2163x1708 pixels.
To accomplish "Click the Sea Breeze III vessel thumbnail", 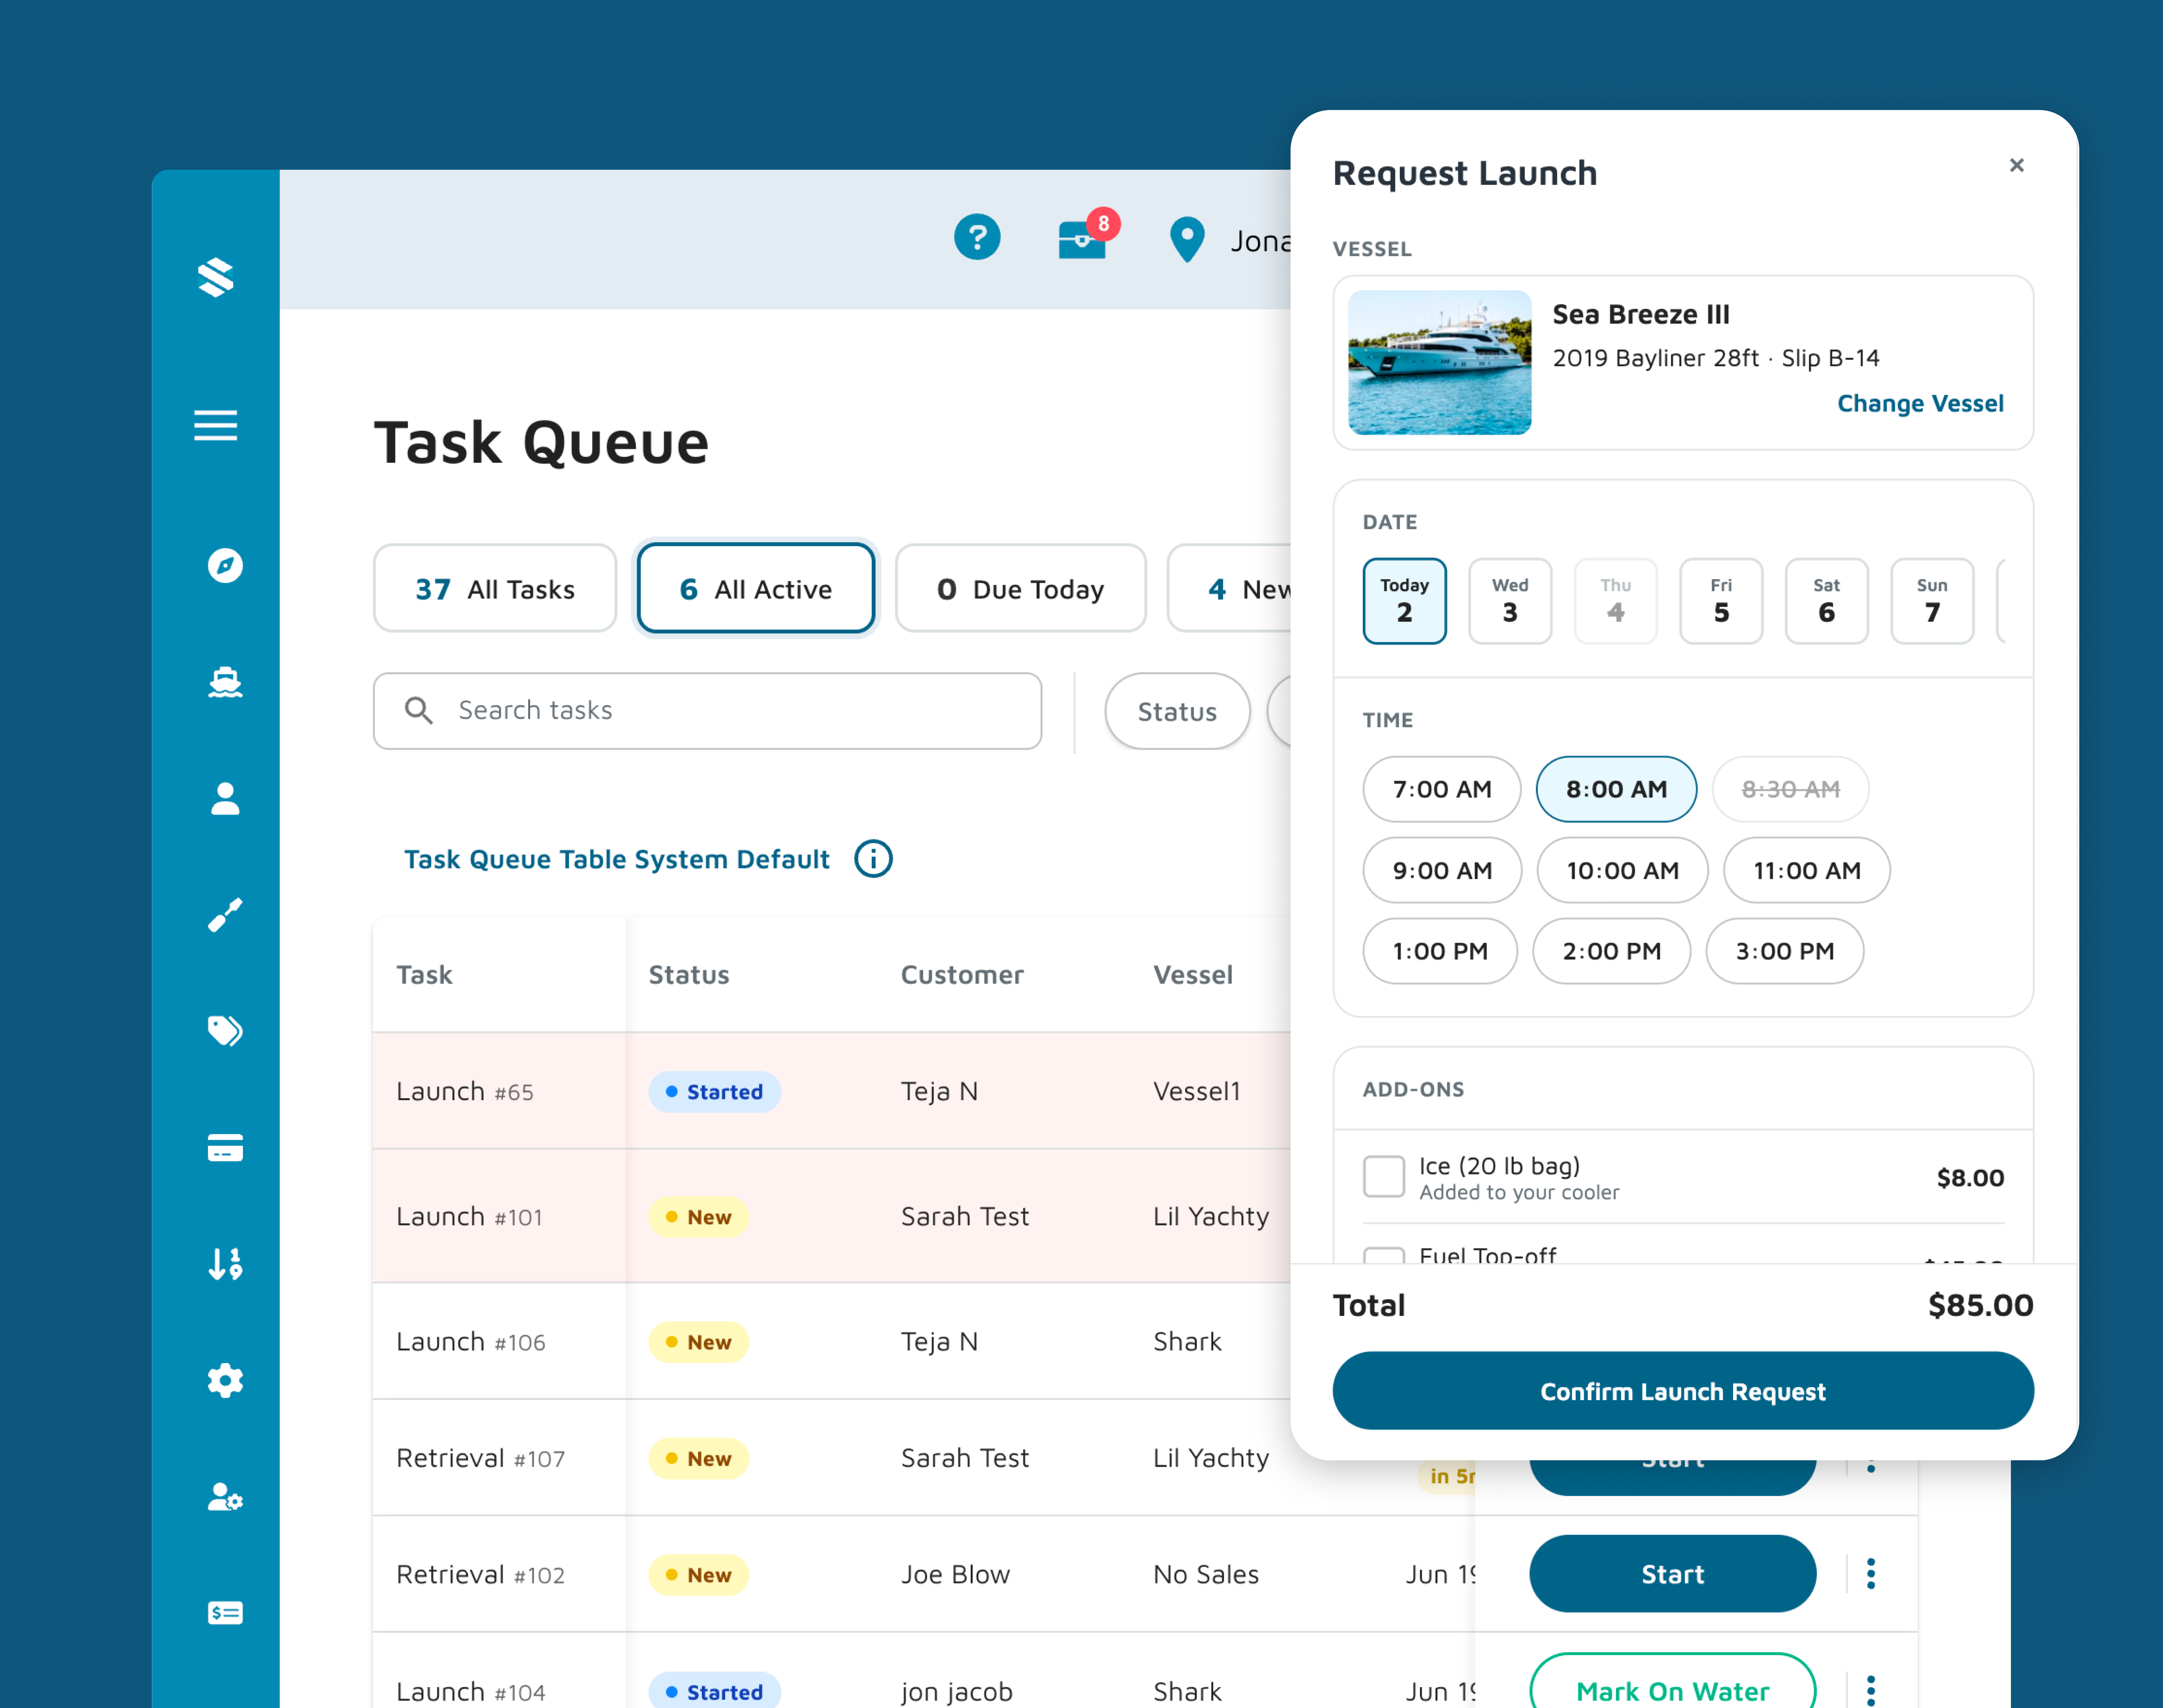I will 1439,362.
